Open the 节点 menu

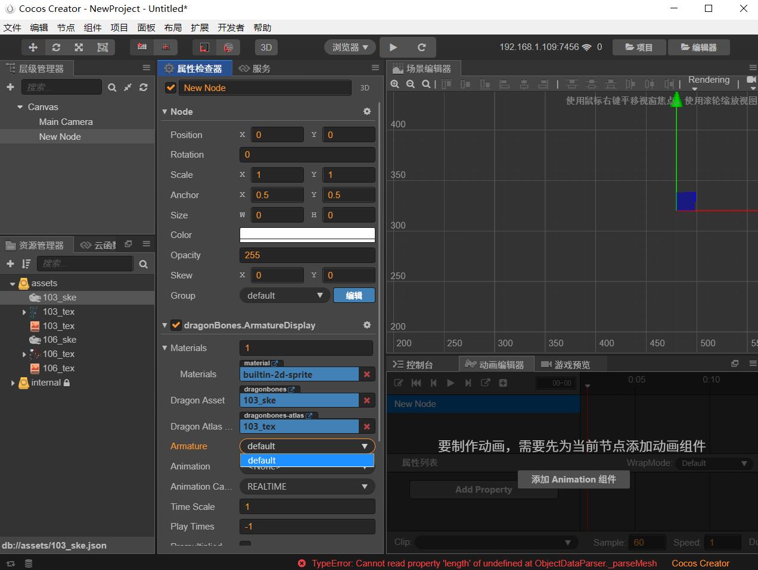pos(66,28)
